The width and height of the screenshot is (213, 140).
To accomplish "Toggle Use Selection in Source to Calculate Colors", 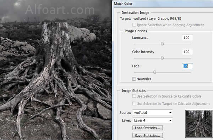I will 134,96.
